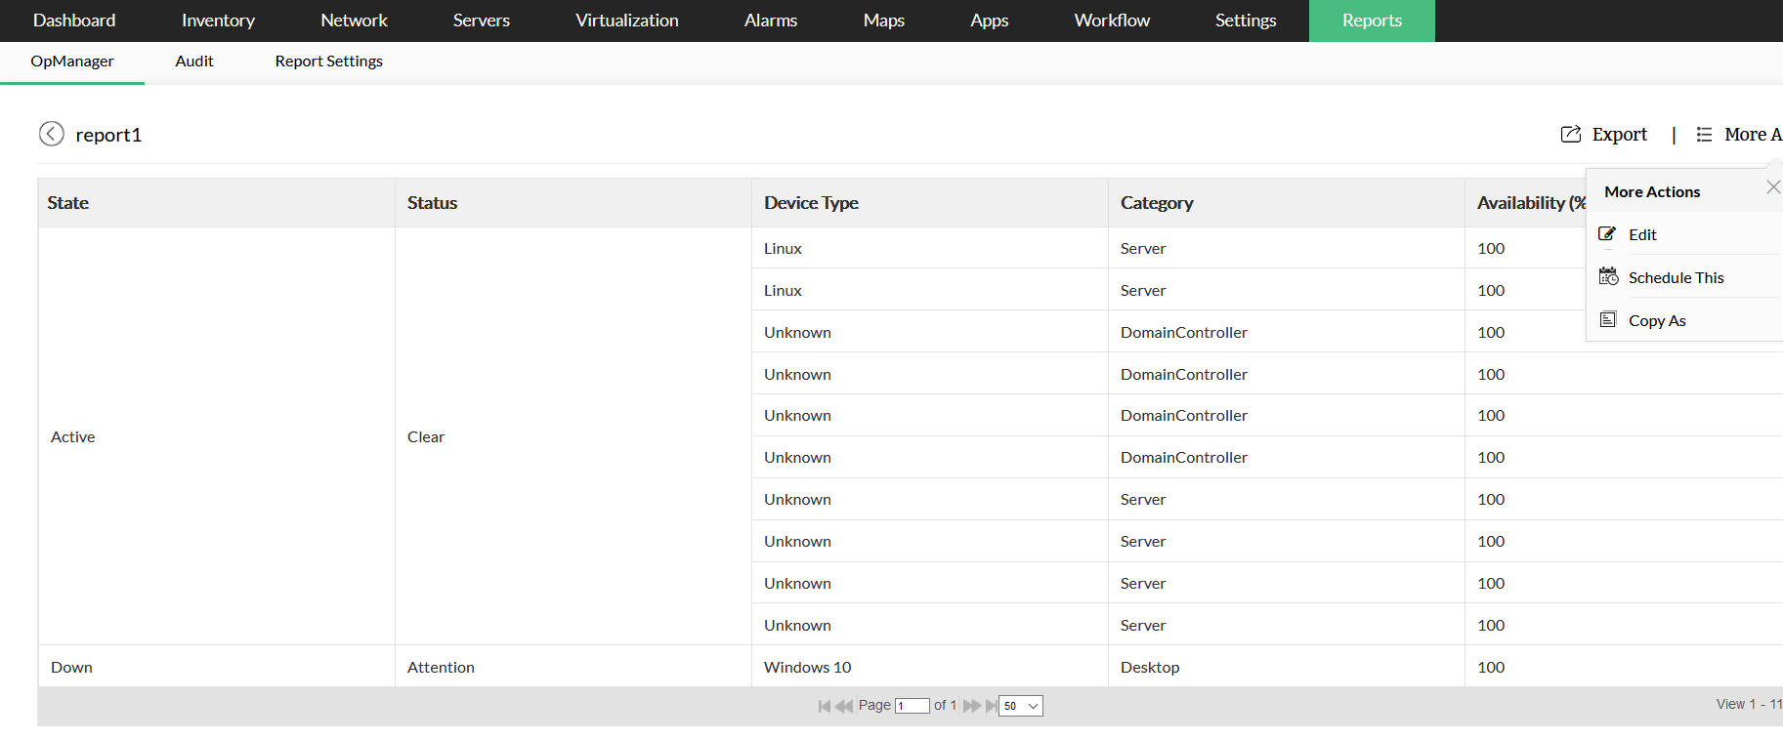Click the Schedule This calendar icon

[x=1608, y=277]
